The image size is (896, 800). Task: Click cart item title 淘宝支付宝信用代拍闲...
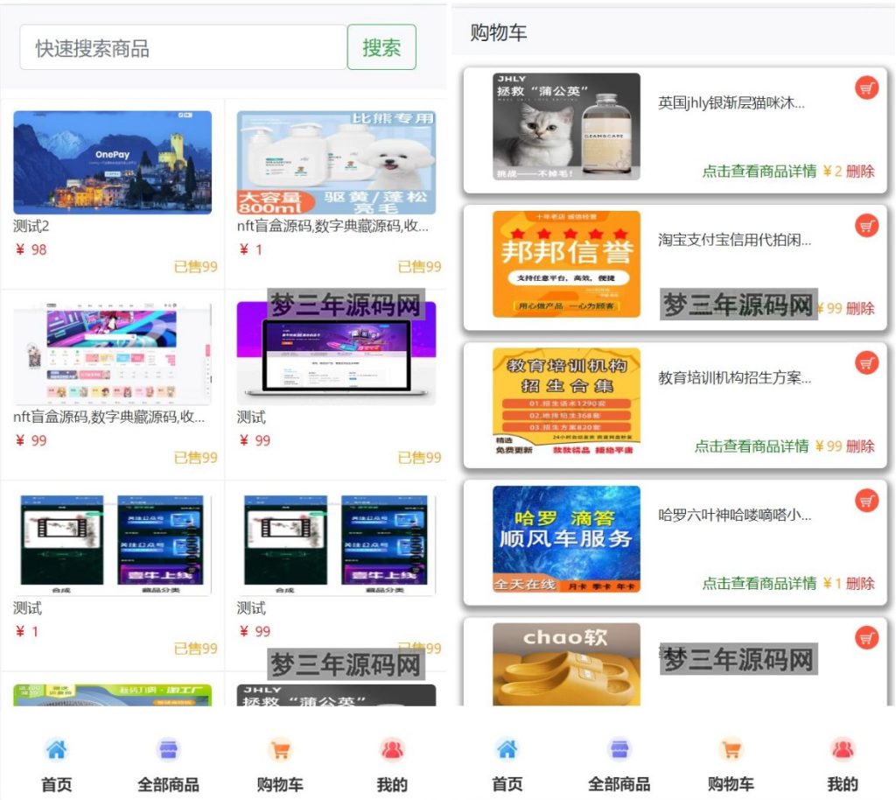[734, 240]
